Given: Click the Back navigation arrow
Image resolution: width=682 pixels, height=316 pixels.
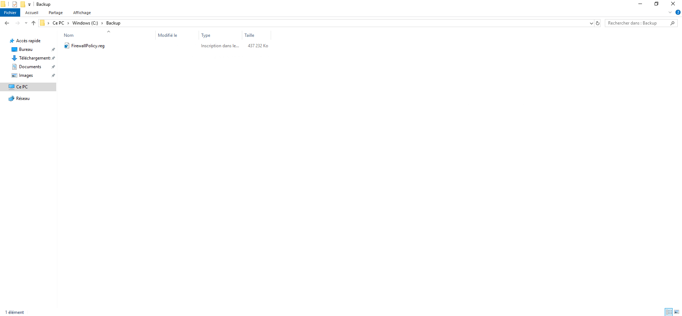Looking at the screenshot, I should [x=7, y=23].
